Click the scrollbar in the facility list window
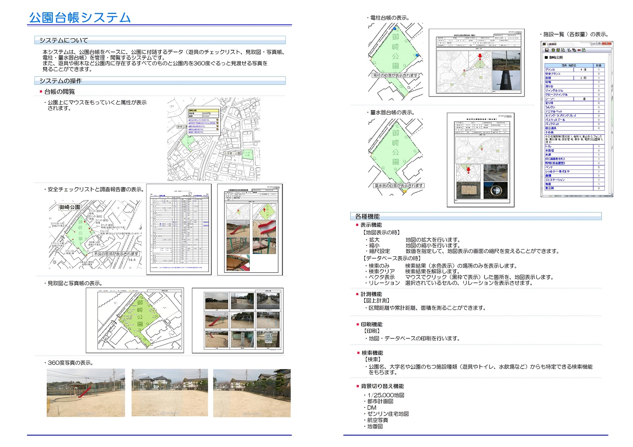 (609, 127)
